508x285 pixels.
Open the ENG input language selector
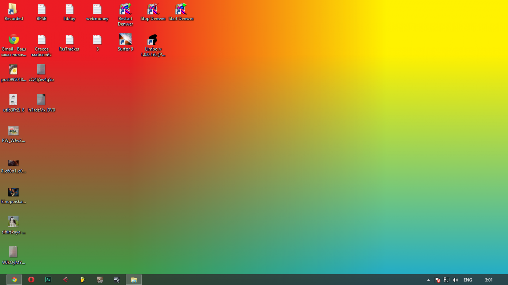(468, 280)
